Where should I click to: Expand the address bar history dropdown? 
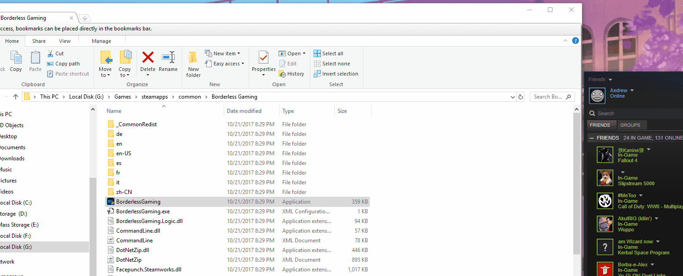pyautogui.click(x=513, y=97)
